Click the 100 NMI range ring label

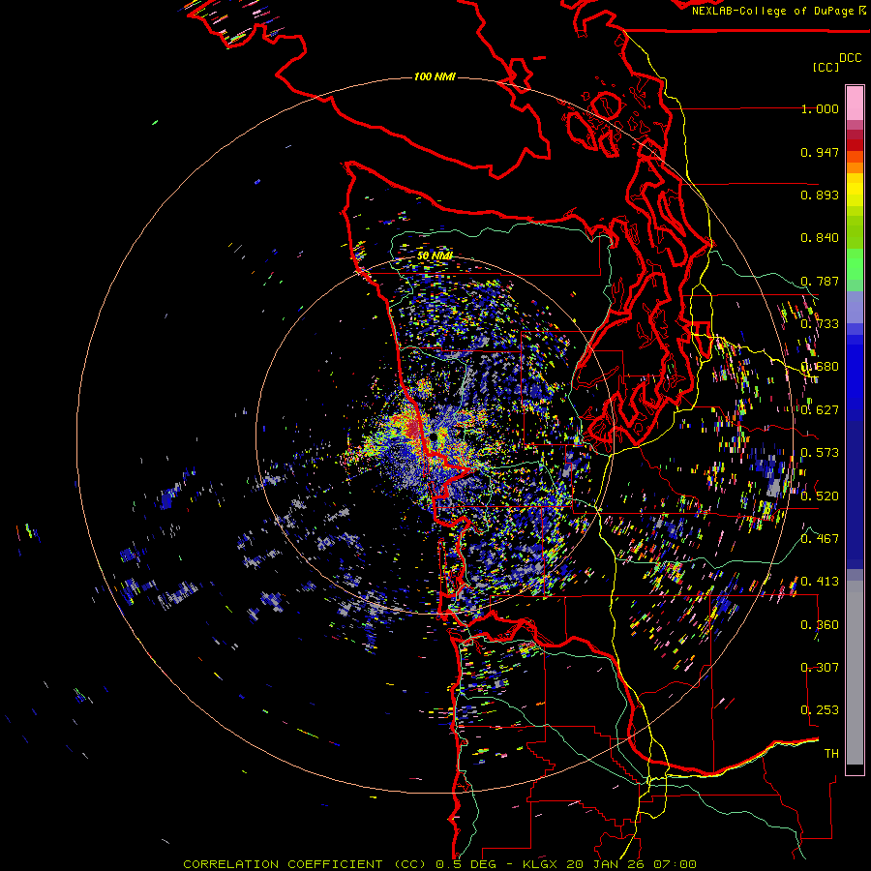pyautogui.click(x=435, y=76)
